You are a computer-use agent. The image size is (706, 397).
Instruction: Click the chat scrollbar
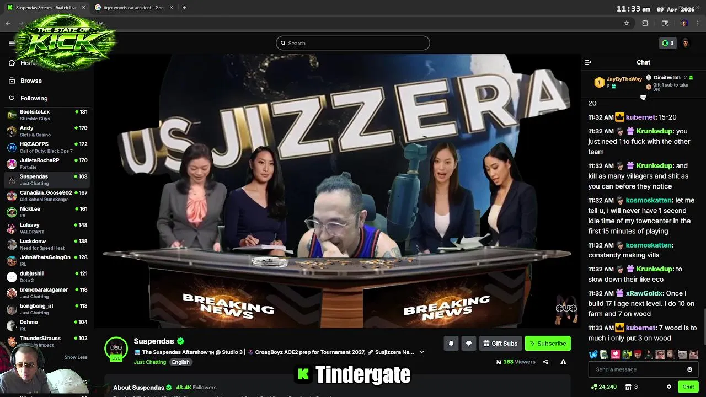[x=704, y=325]
